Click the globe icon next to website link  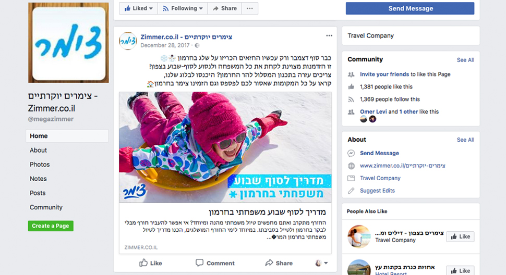coord(351,166)
